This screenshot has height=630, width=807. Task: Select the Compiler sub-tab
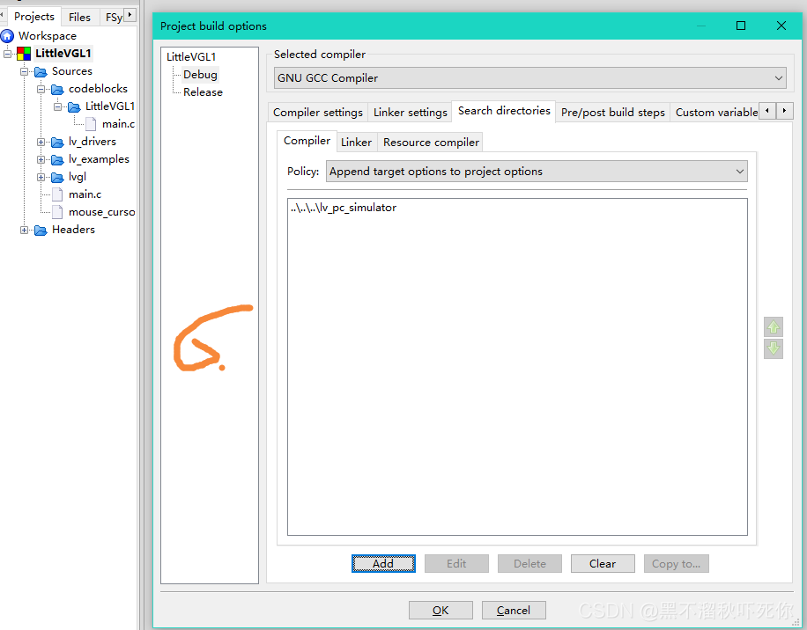pos(307,141)
